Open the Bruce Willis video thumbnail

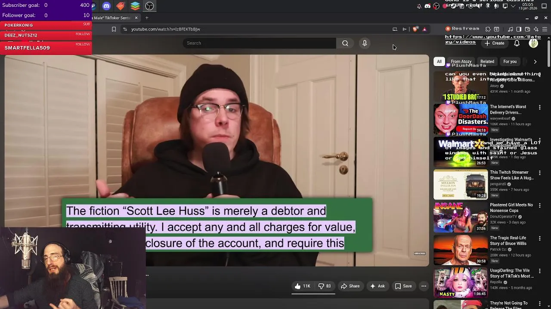tap(461, 249)
